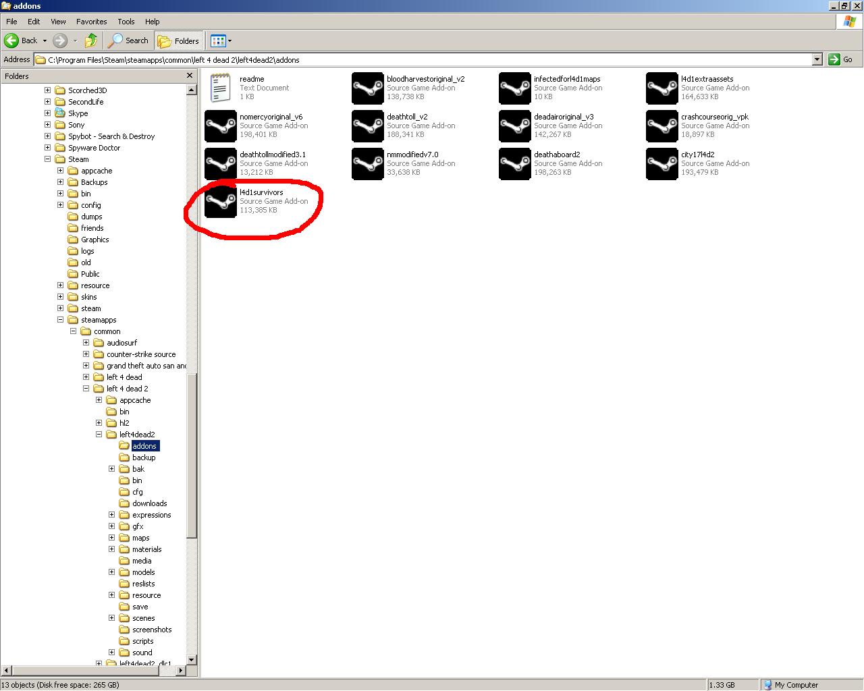Select the Spyware Doctor folder
864x691 pixels.
[94, 148]
